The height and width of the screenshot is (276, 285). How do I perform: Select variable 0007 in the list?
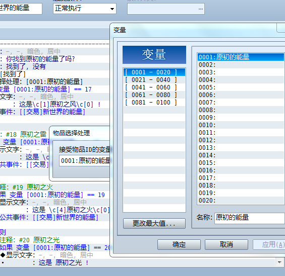point(241,103)
